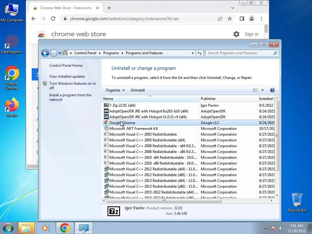Select the Recycle Bin desktop icon
Image resolution: width=312 pixels, height=234 pixels.
297,202
